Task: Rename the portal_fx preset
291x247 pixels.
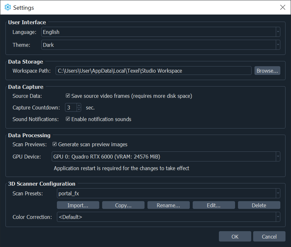Action: coord(168,205)
